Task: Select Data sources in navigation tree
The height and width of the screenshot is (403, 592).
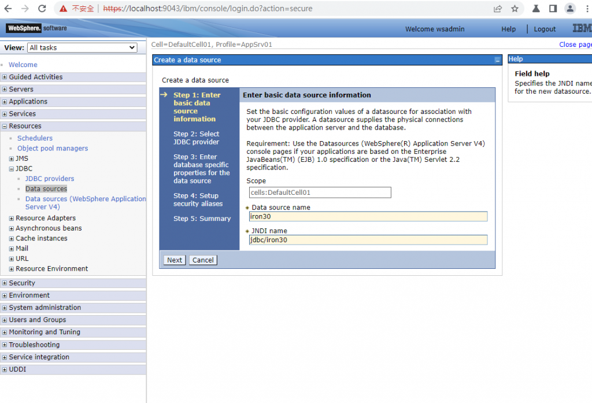Action: [x=46, y=189]
